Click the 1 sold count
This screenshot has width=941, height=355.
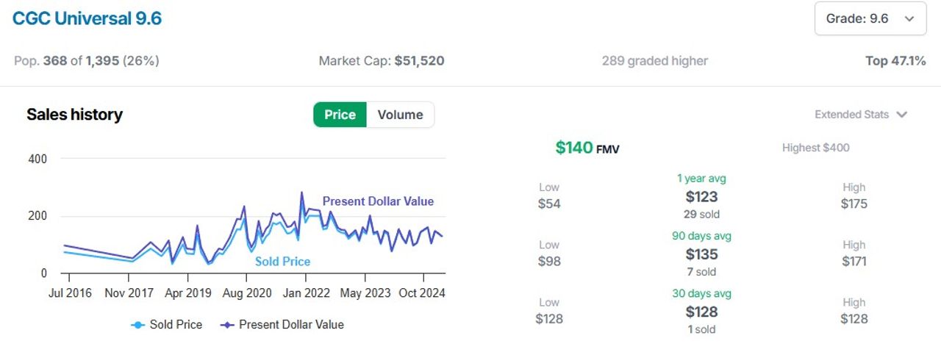point(701,329)
